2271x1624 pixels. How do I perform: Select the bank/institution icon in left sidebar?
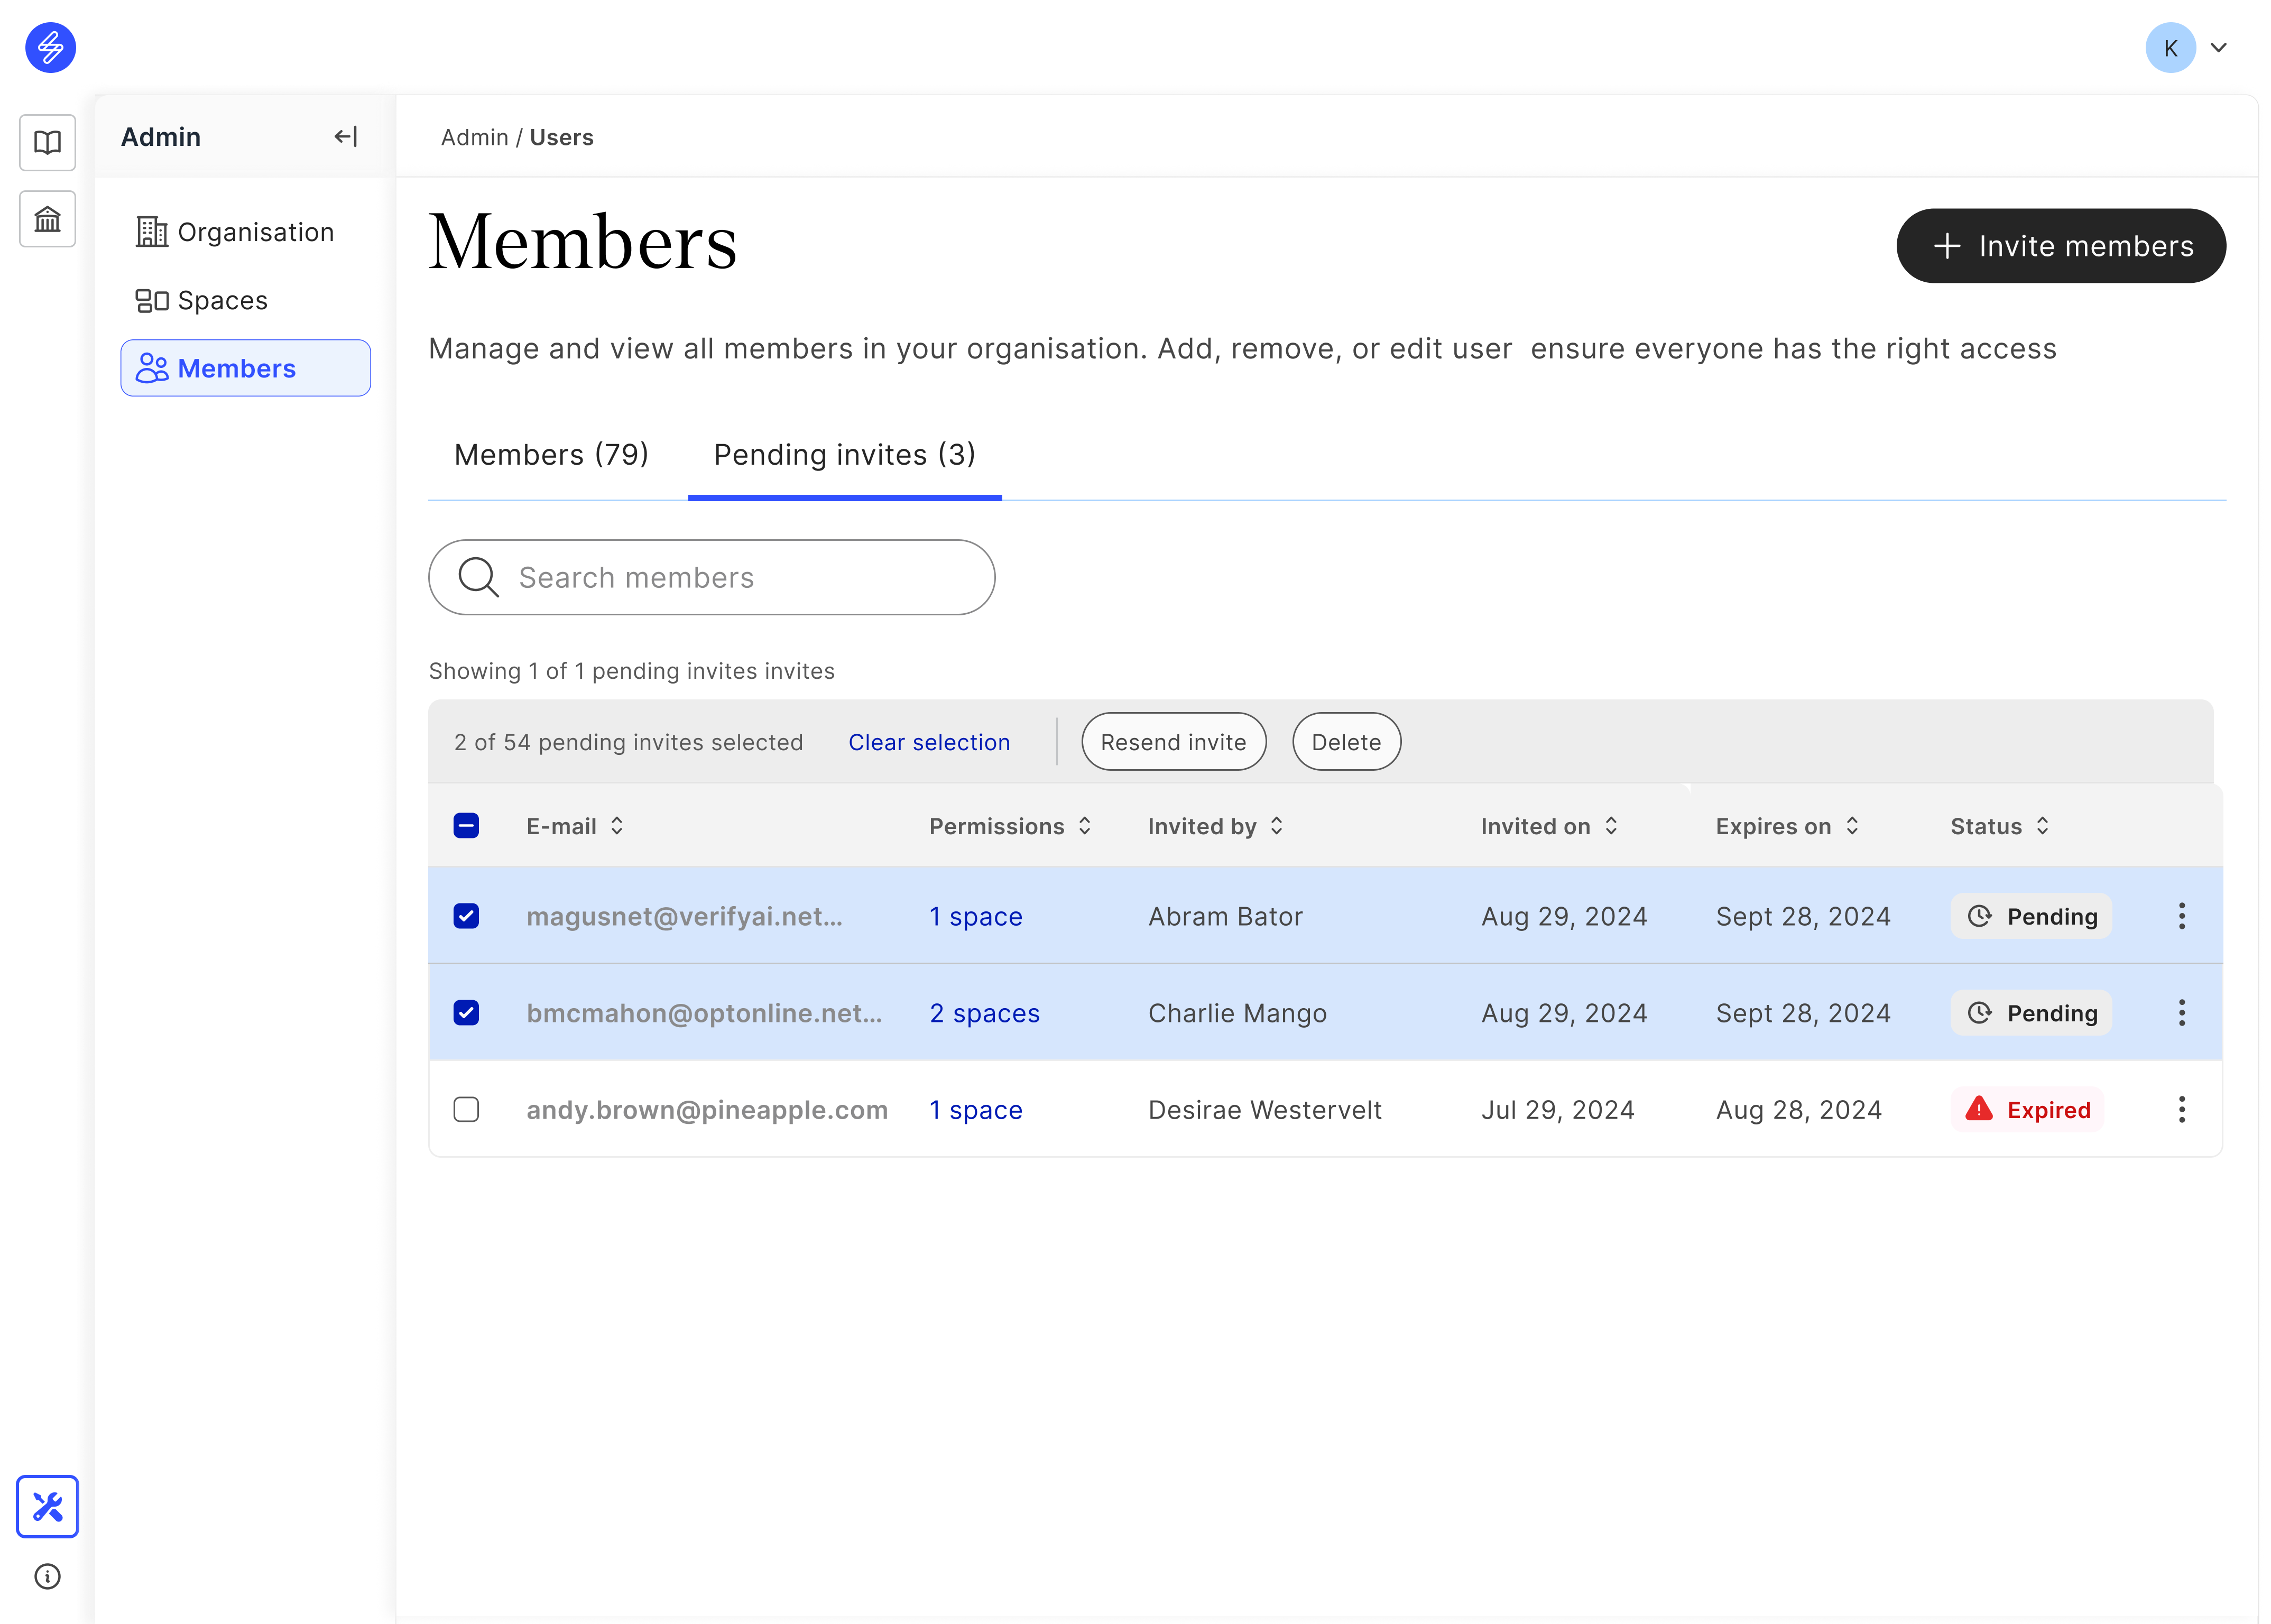pyautogui.click(x=47, y=218)
